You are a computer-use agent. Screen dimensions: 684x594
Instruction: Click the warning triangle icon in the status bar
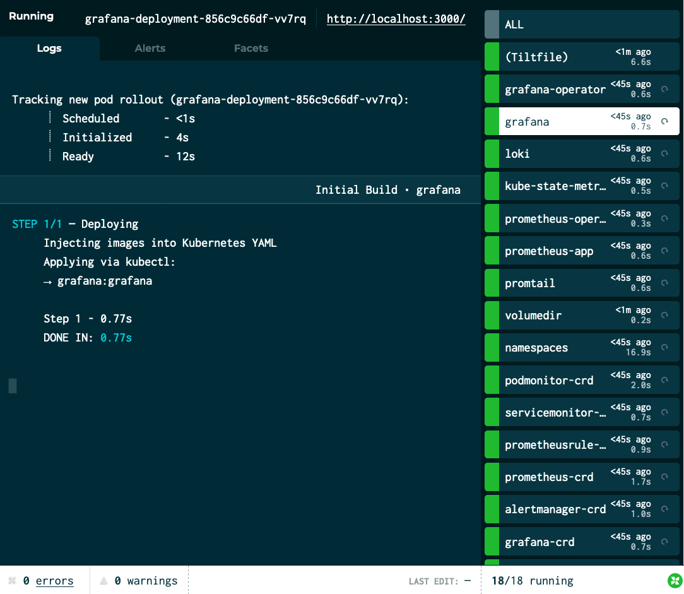tap(103, 581)
